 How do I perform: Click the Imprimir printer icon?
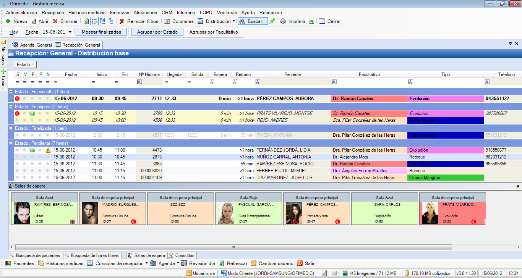coord(283,21)
